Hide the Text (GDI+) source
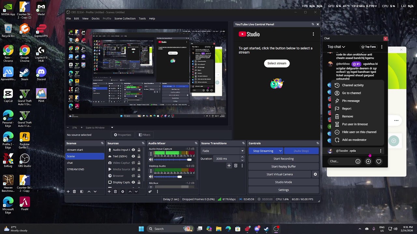417x234 pixels. [133, 156]
